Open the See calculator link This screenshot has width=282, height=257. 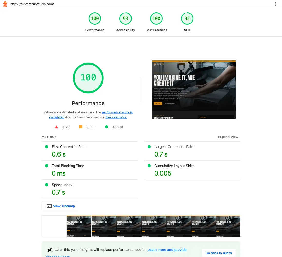(x=116, y=117)
